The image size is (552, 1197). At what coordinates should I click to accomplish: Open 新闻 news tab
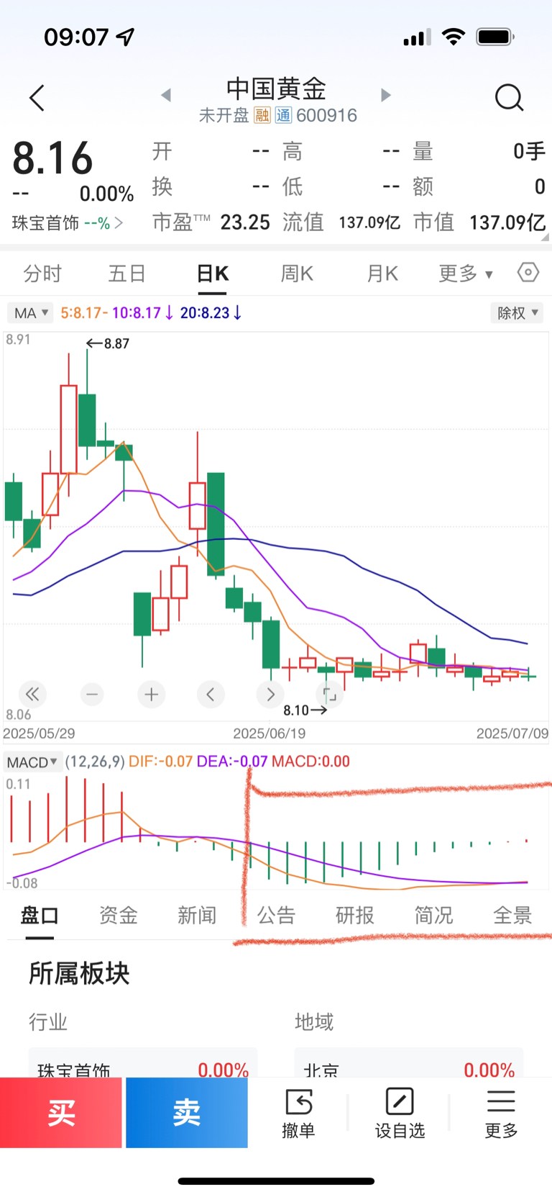click(197, 916)
